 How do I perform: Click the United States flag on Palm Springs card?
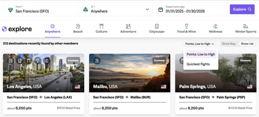pyautogui.click(x=250, y=87)
